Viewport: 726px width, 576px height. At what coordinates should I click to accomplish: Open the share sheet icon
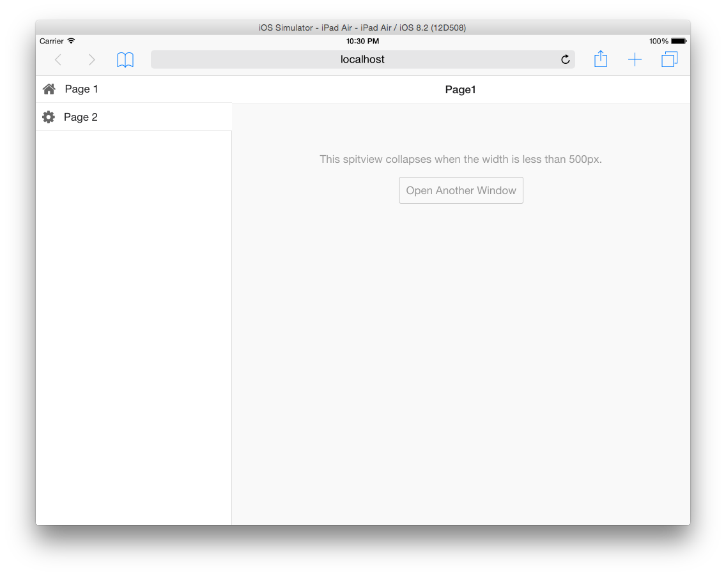pyautogui.click(x=600, y=59)
